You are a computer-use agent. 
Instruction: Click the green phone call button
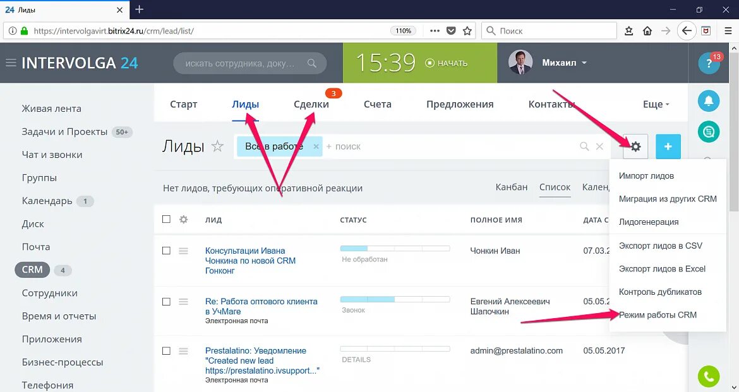coord(708,376)
